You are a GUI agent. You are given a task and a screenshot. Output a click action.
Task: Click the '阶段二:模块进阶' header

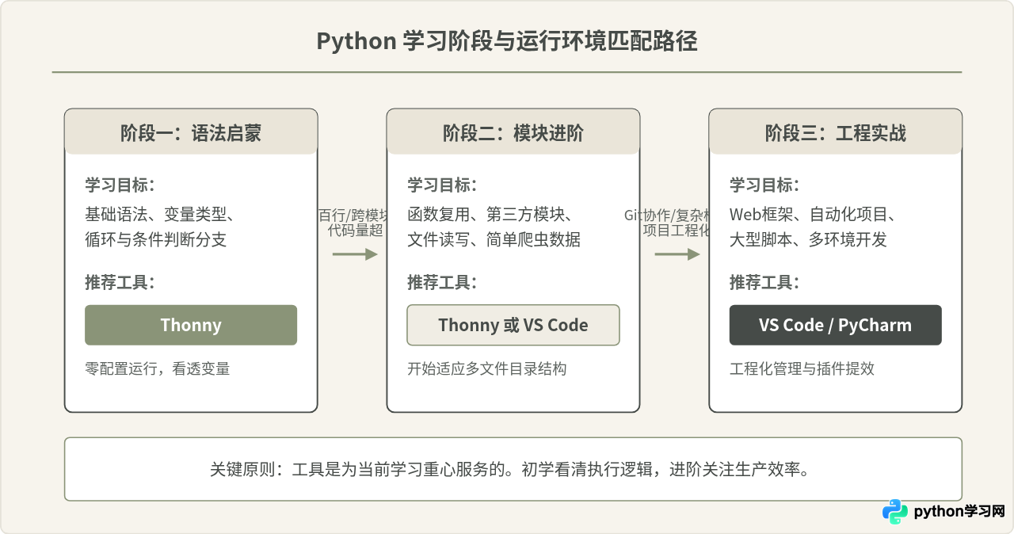point(513,132)
